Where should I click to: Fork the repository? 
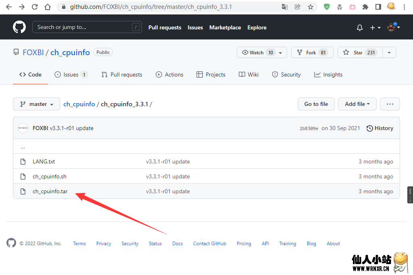[312, 52]
